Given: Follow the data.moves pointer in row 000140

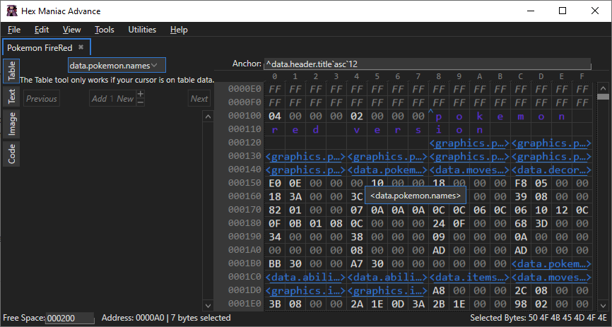Looking at the screenshot, I should pyautogui.click(x=469, y=170).
